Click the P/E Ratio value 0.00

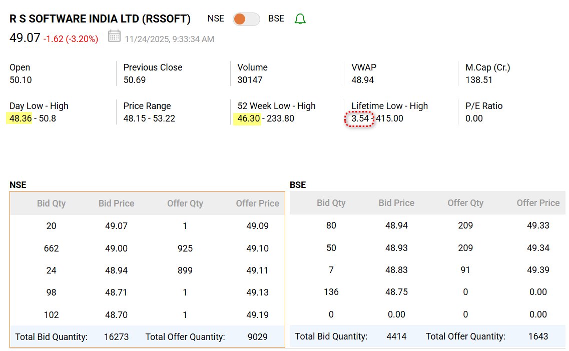pos(474,118)
